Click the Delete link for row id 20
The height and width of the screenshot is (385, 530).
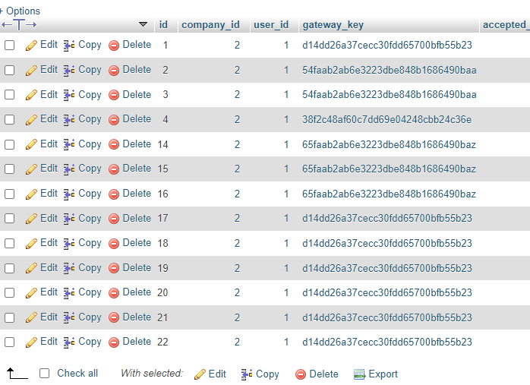pos(137,292)
